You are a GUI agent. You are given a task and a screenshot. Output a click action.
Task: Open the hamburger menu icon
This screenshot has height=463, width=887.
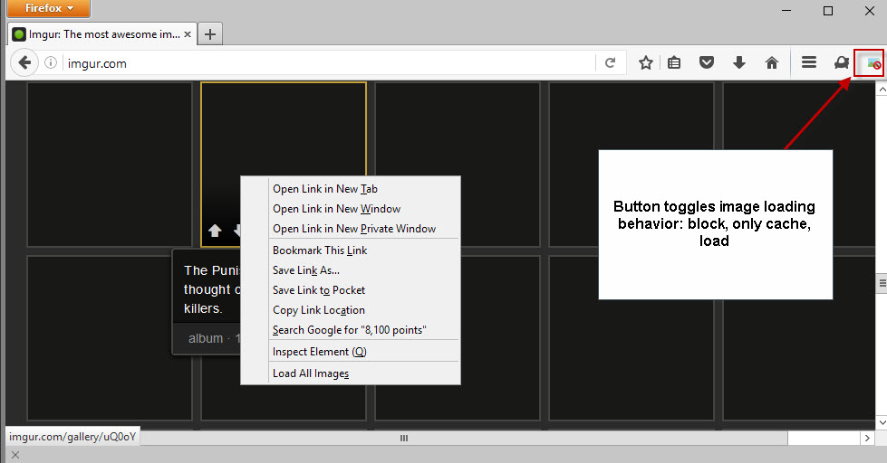809,62
